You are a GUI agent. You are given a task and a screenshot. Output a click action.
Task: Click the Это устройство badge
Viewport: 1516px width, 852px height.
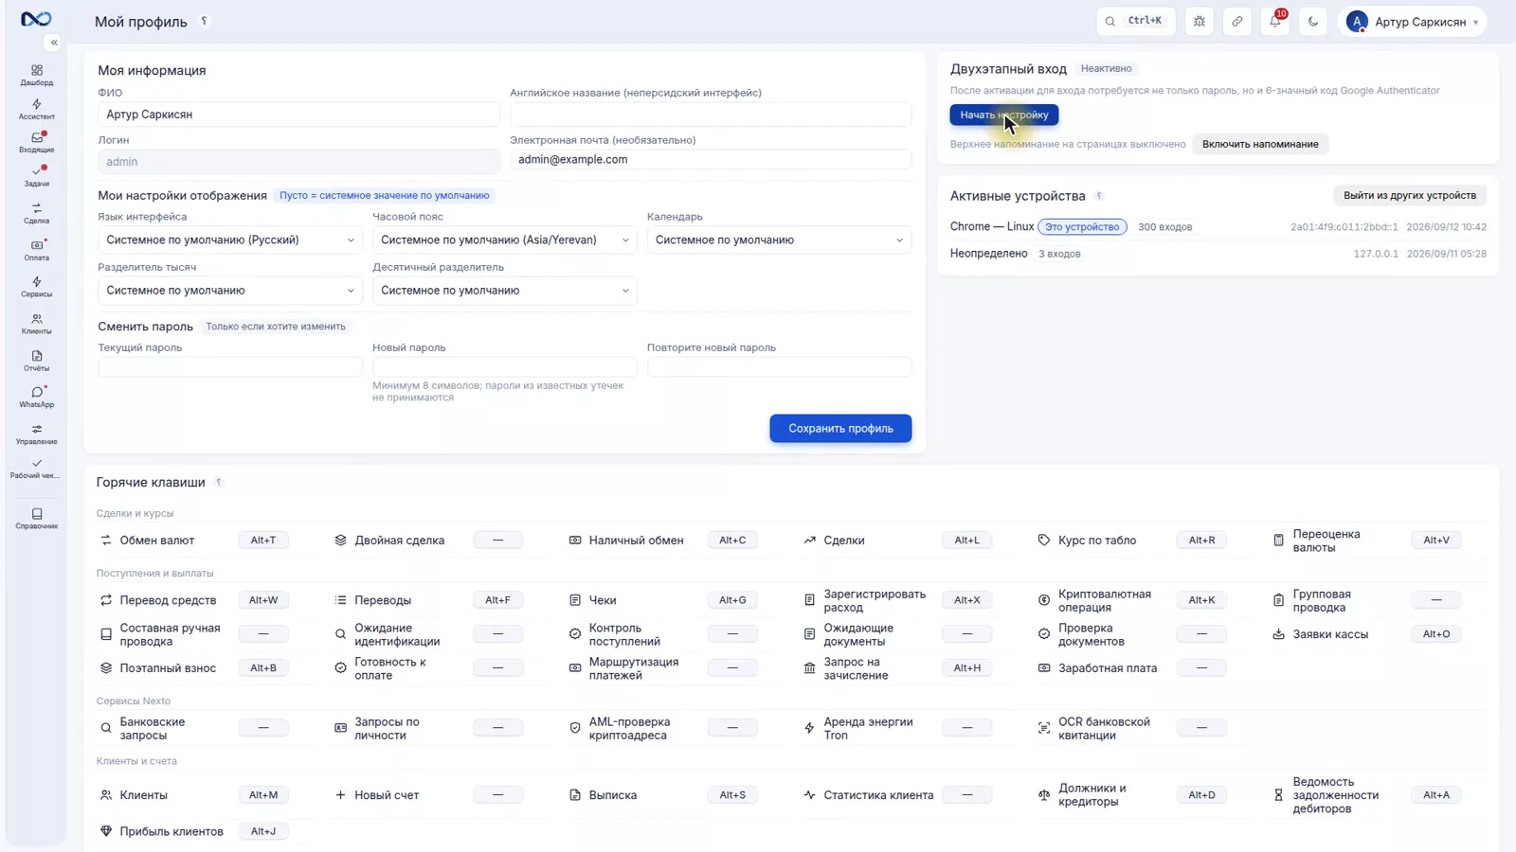coord(1082,227)
